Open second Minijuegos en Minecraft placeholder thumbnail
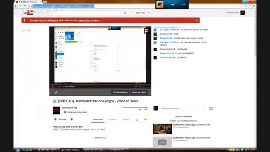 tap(162, 142)
